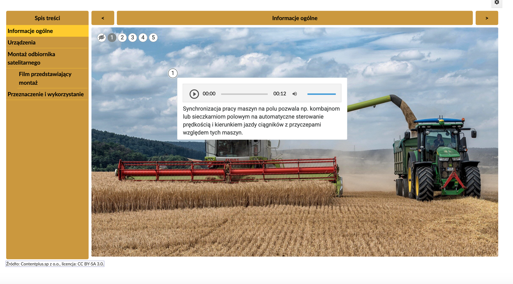Open Informacje ogólne in the table of contents
The image size is (513, 284).
[30, 31]
